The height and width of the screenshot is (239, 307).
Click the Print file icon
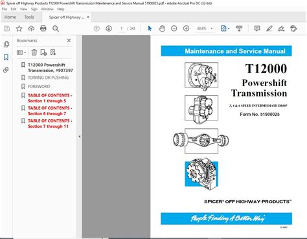(43, 28)
